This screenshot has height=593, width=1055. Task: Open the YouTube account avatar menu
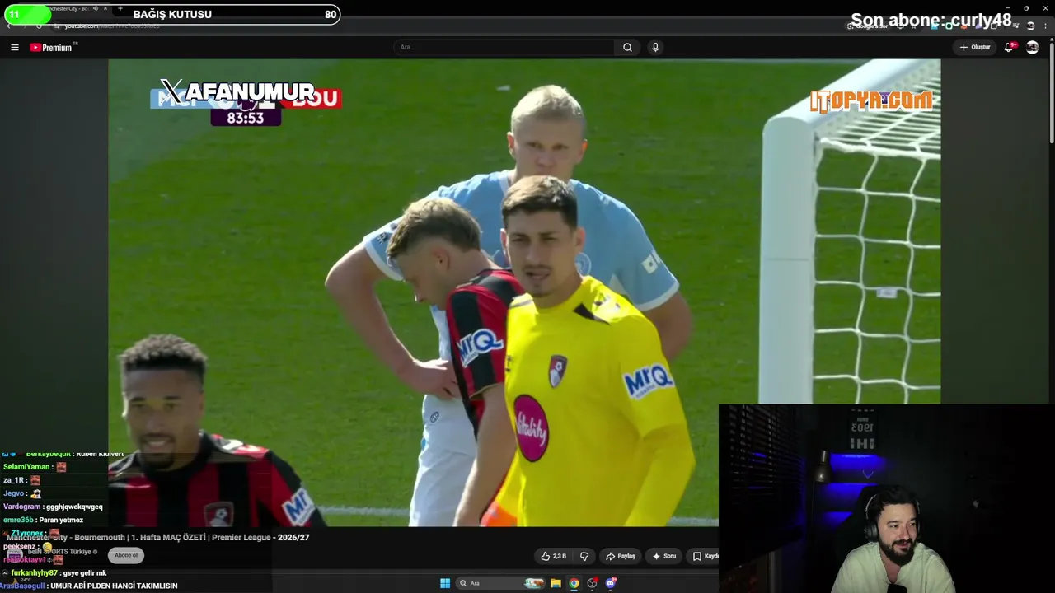(x=1032, y=48)
